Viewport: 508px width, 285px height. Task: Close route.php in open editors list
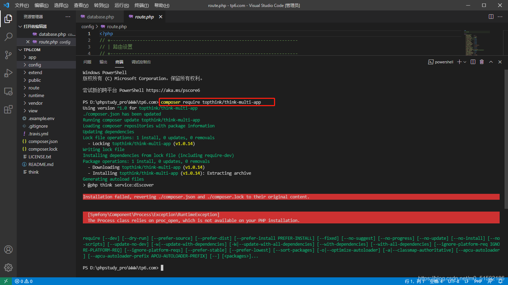[x=28, y=42]
